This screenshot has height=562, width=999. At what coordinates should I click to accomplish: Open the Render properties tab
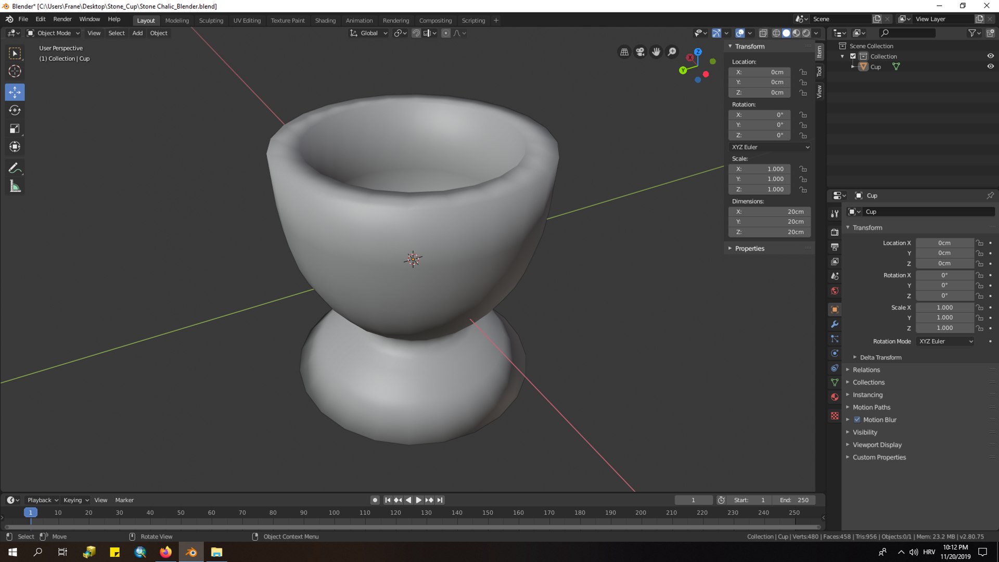tap(835, 232)
